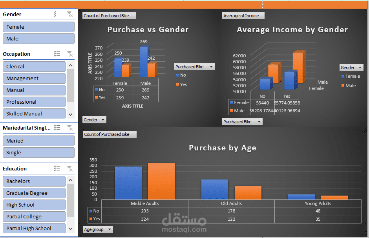369x238 pixels.
Task: Select vertical AXIS TITLE label in Purchase vs Gender
Action: click(90, 63)
